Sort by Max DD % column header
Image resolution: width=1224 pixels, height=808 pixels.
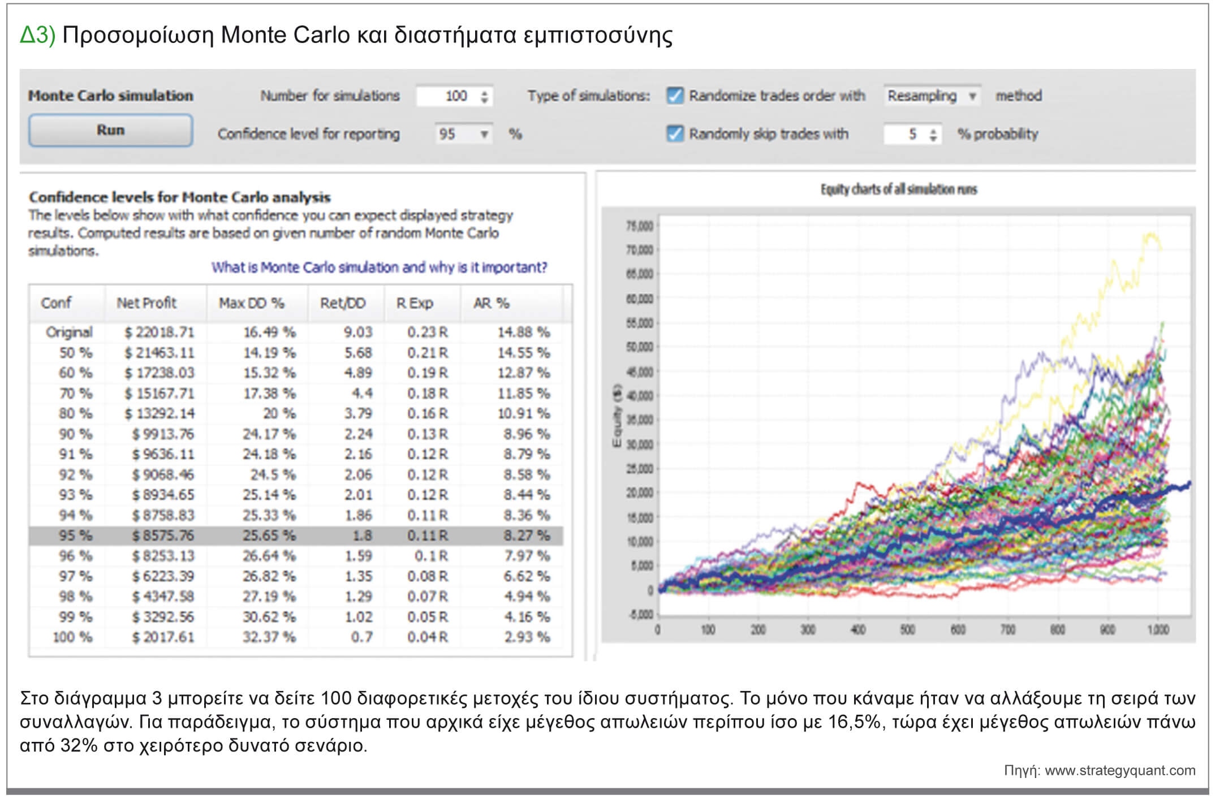[x=251, y=303]
